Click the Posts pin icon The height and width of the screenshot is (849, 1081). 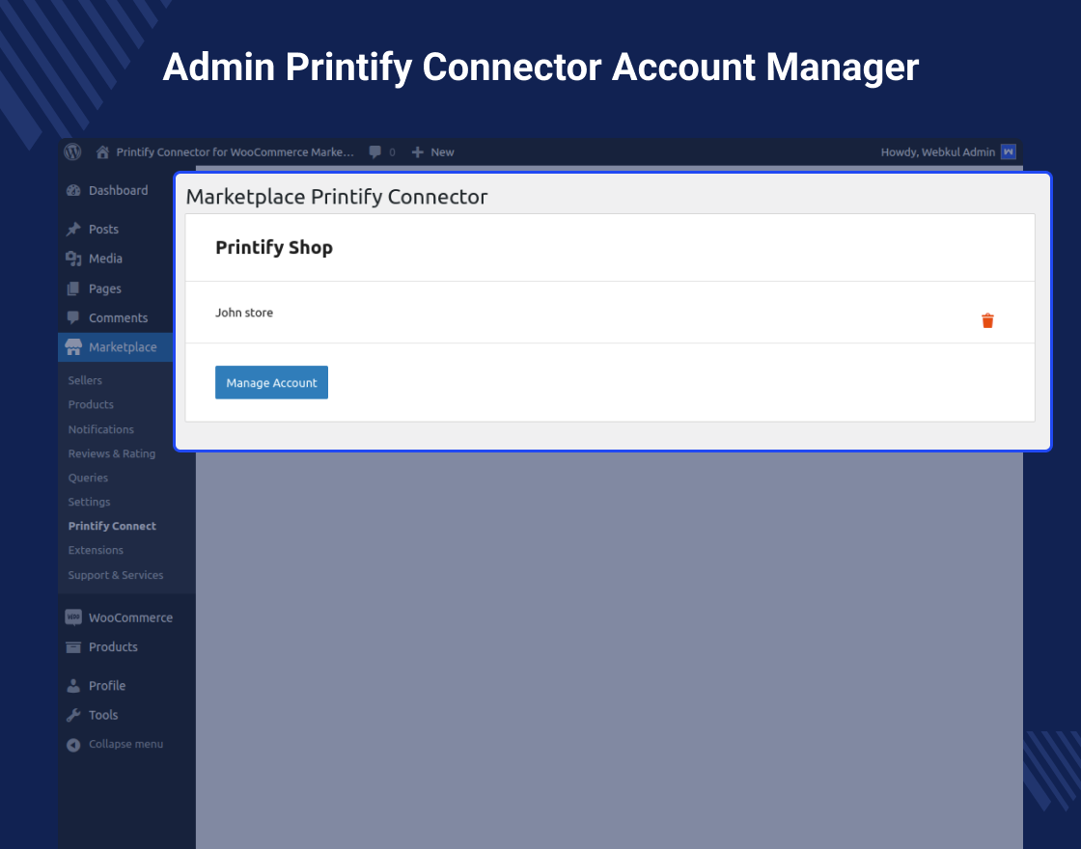click(73, 229)
